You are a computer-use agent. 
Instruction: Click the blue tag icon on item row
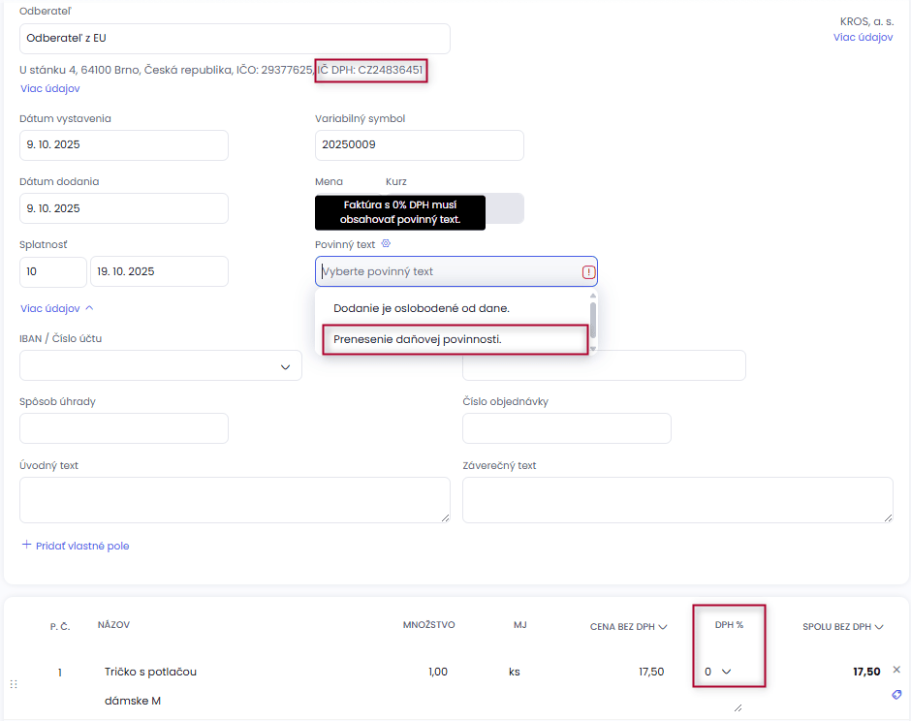(896, 695)
